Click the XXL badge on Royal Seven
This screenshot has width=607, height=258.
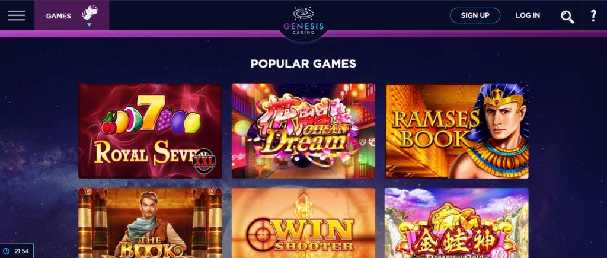click(204, 161)
